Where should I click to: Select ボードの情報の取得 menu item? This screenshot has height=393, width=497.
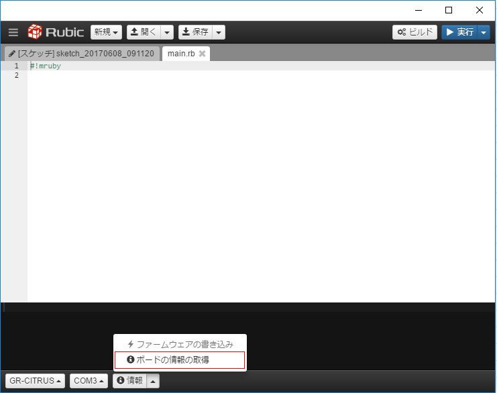(x=180, y=360)
